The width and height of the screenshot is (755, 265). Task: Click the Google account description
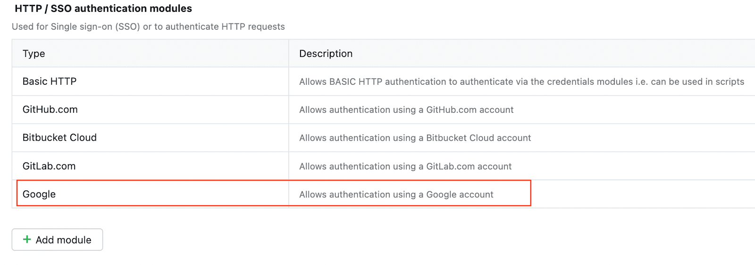pos(396,194)
